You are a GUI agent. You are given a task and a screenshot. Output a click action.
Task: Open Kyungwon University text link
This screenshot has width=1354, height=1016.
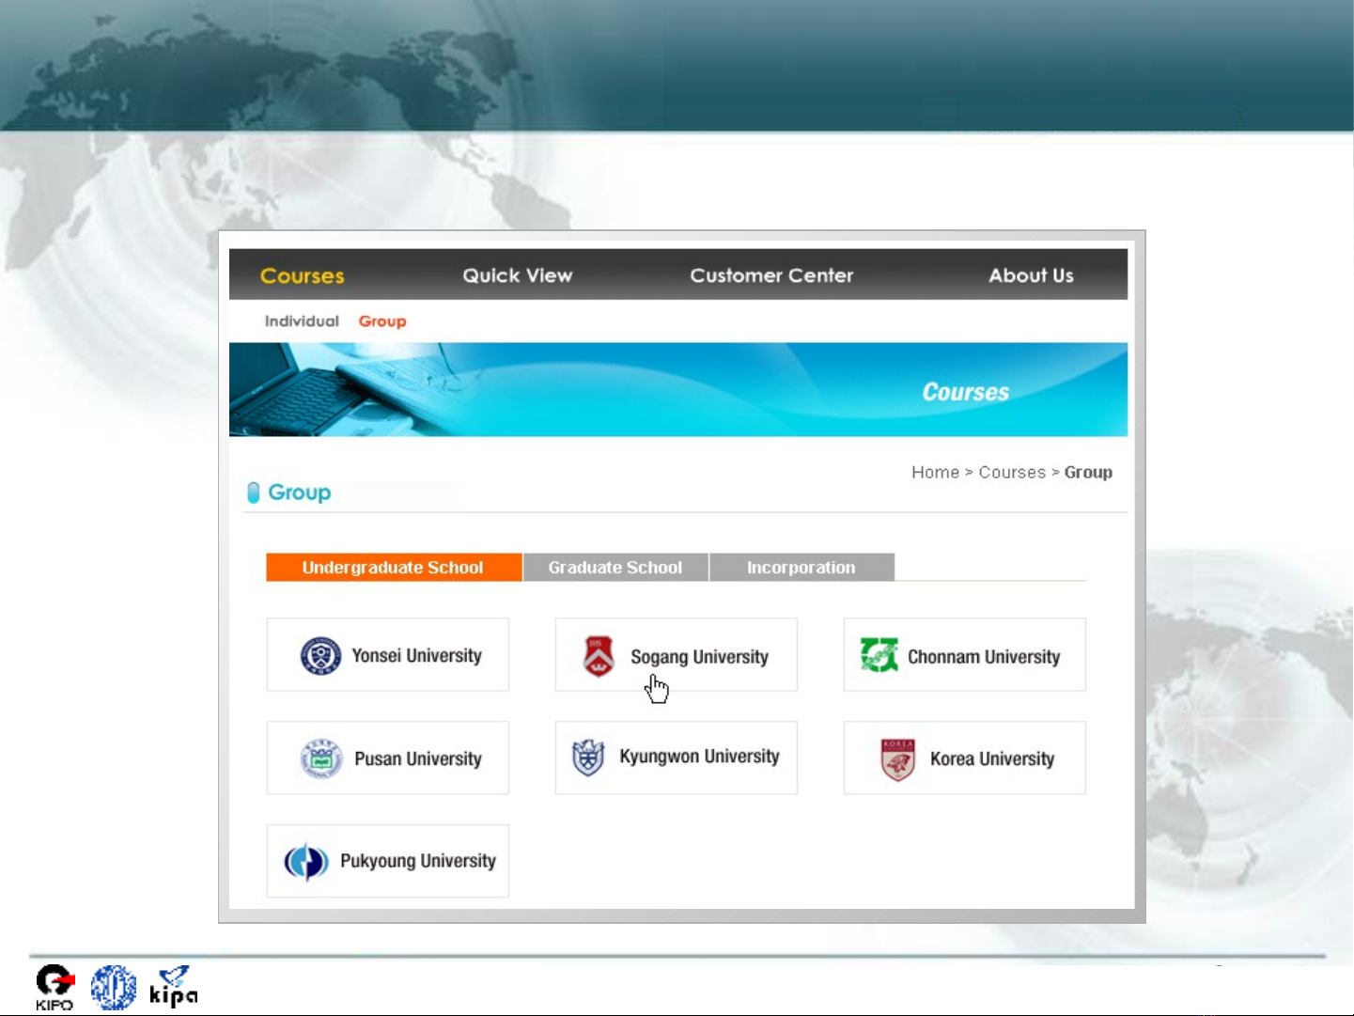tap(699, 758)
